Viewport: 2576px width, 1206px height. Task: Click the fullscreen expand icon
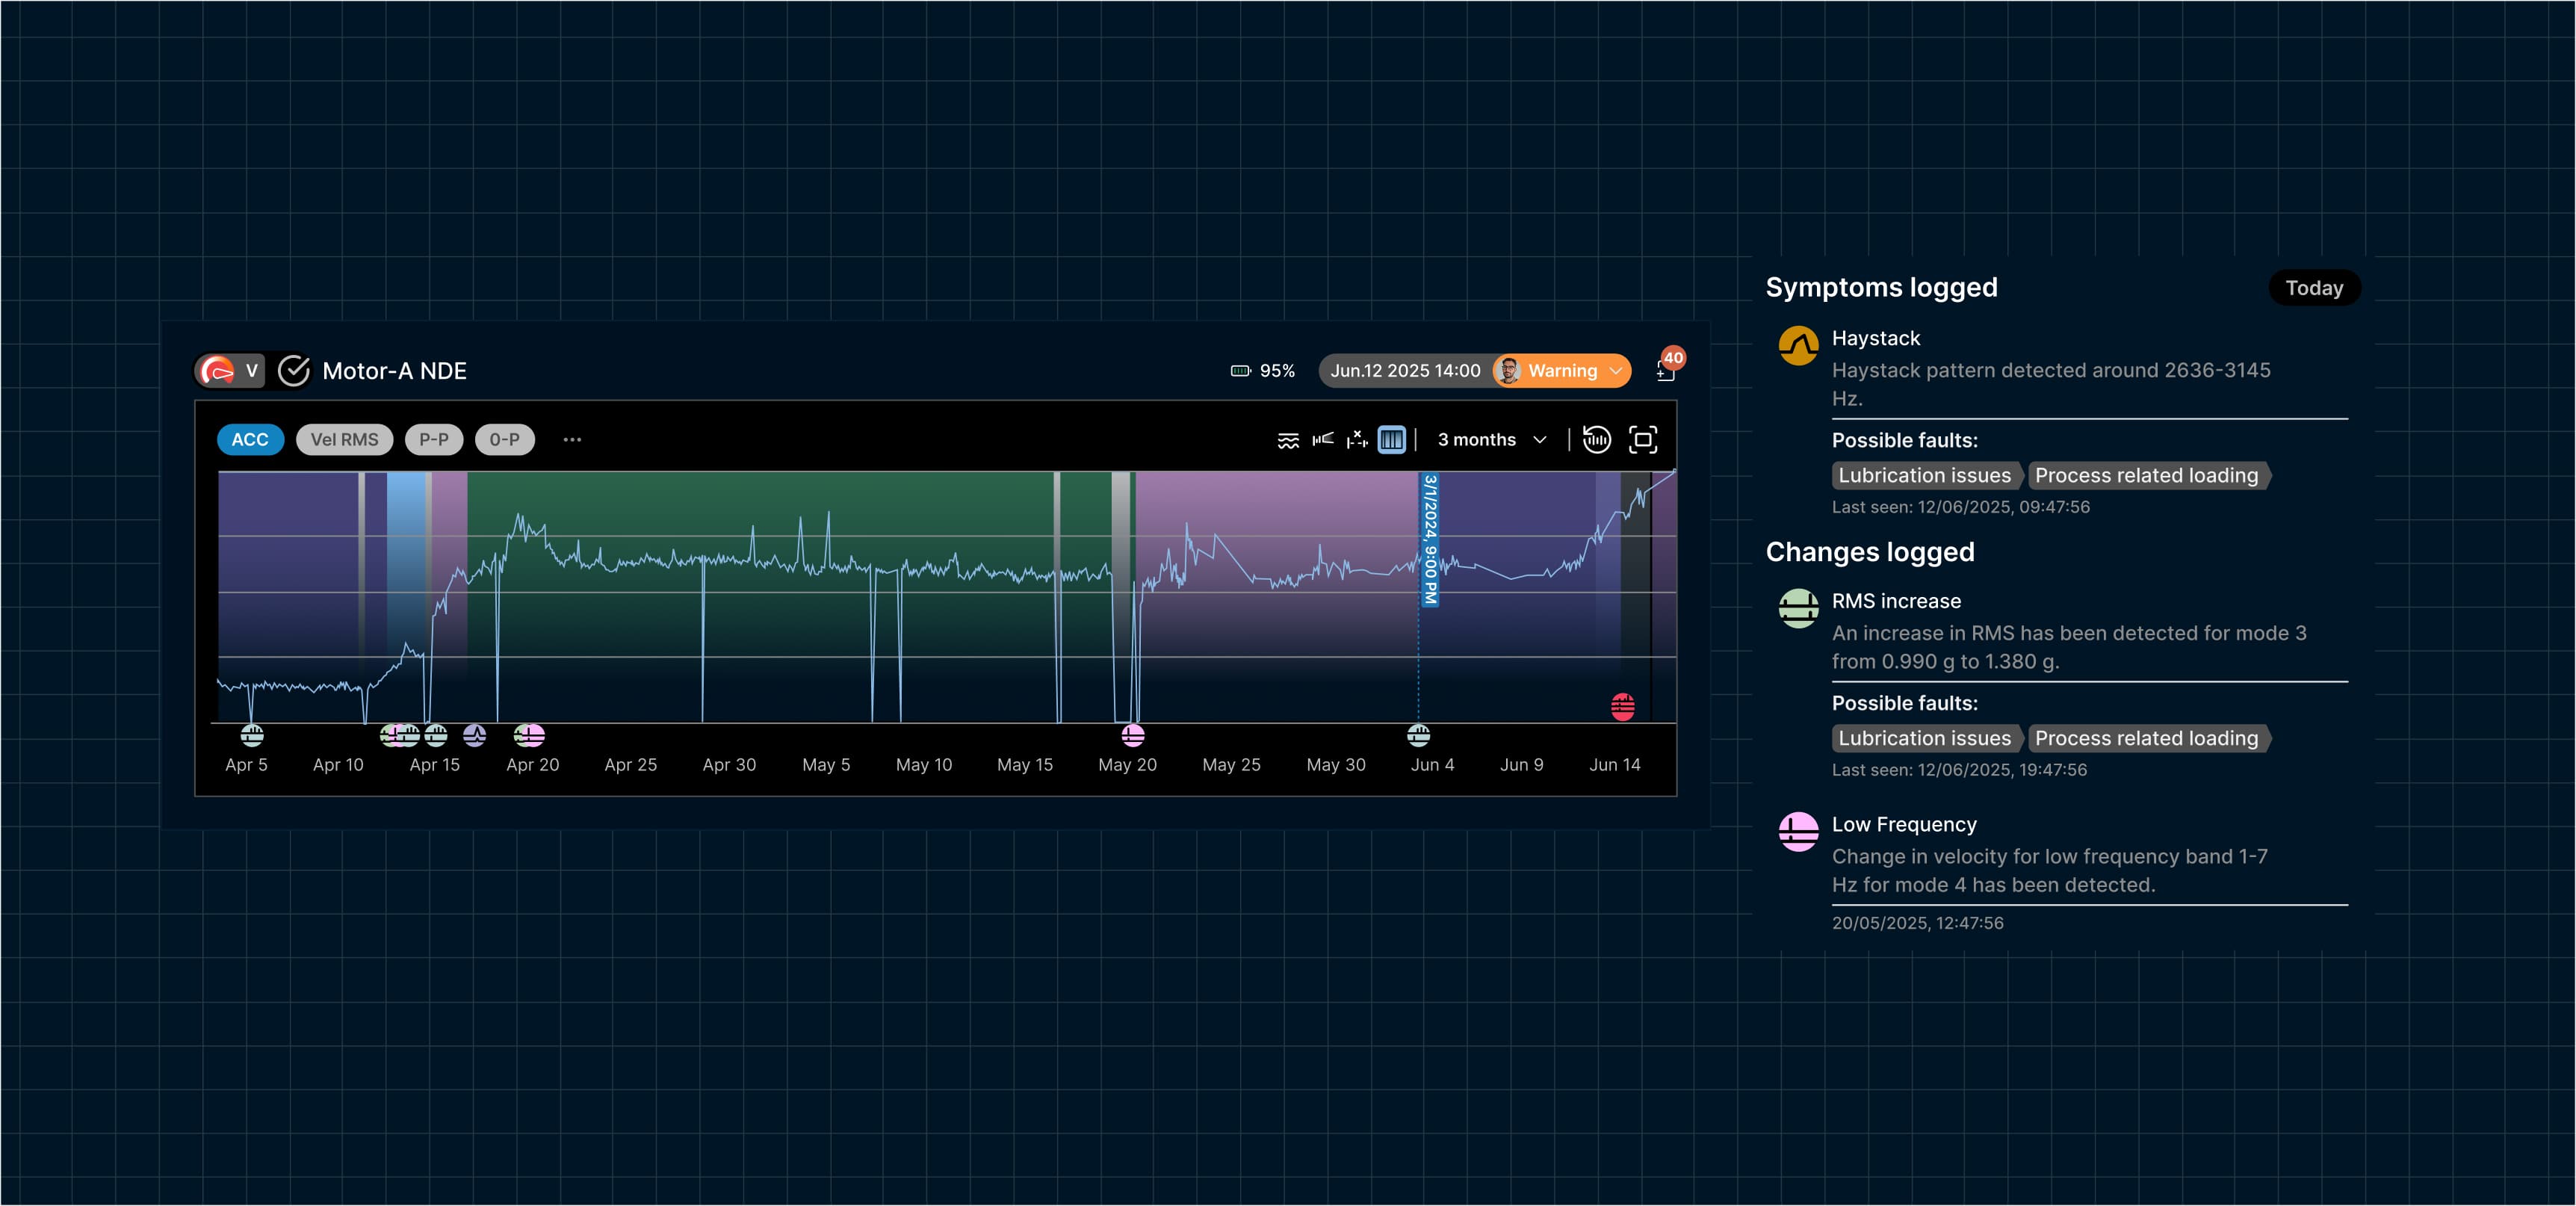[x=1643, y=440]
